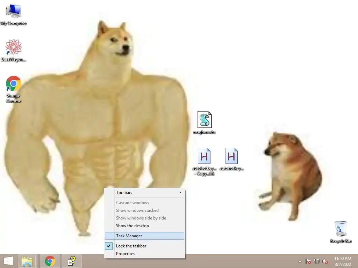Open File Explorer from the taskbar
Screen dimensions: 358x268
pyautogui.click(x=27, y=261)
